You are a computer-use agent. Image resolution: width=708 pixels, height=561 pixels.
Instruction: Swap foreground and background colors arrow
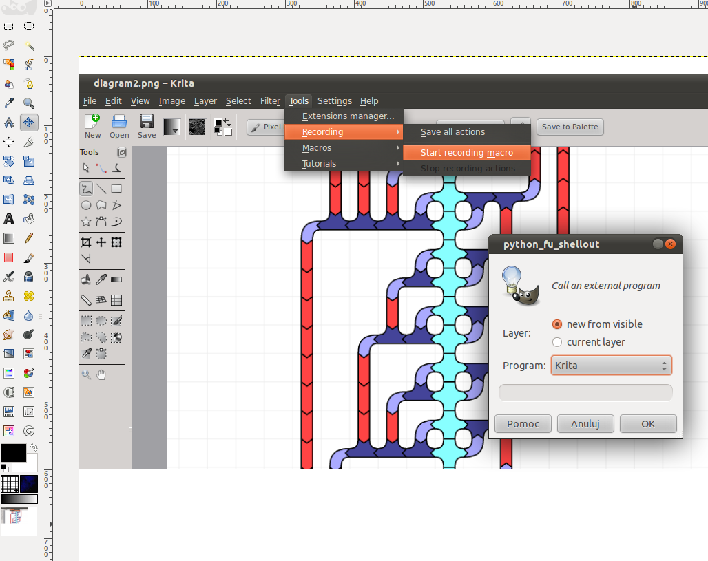coord(34,447)
